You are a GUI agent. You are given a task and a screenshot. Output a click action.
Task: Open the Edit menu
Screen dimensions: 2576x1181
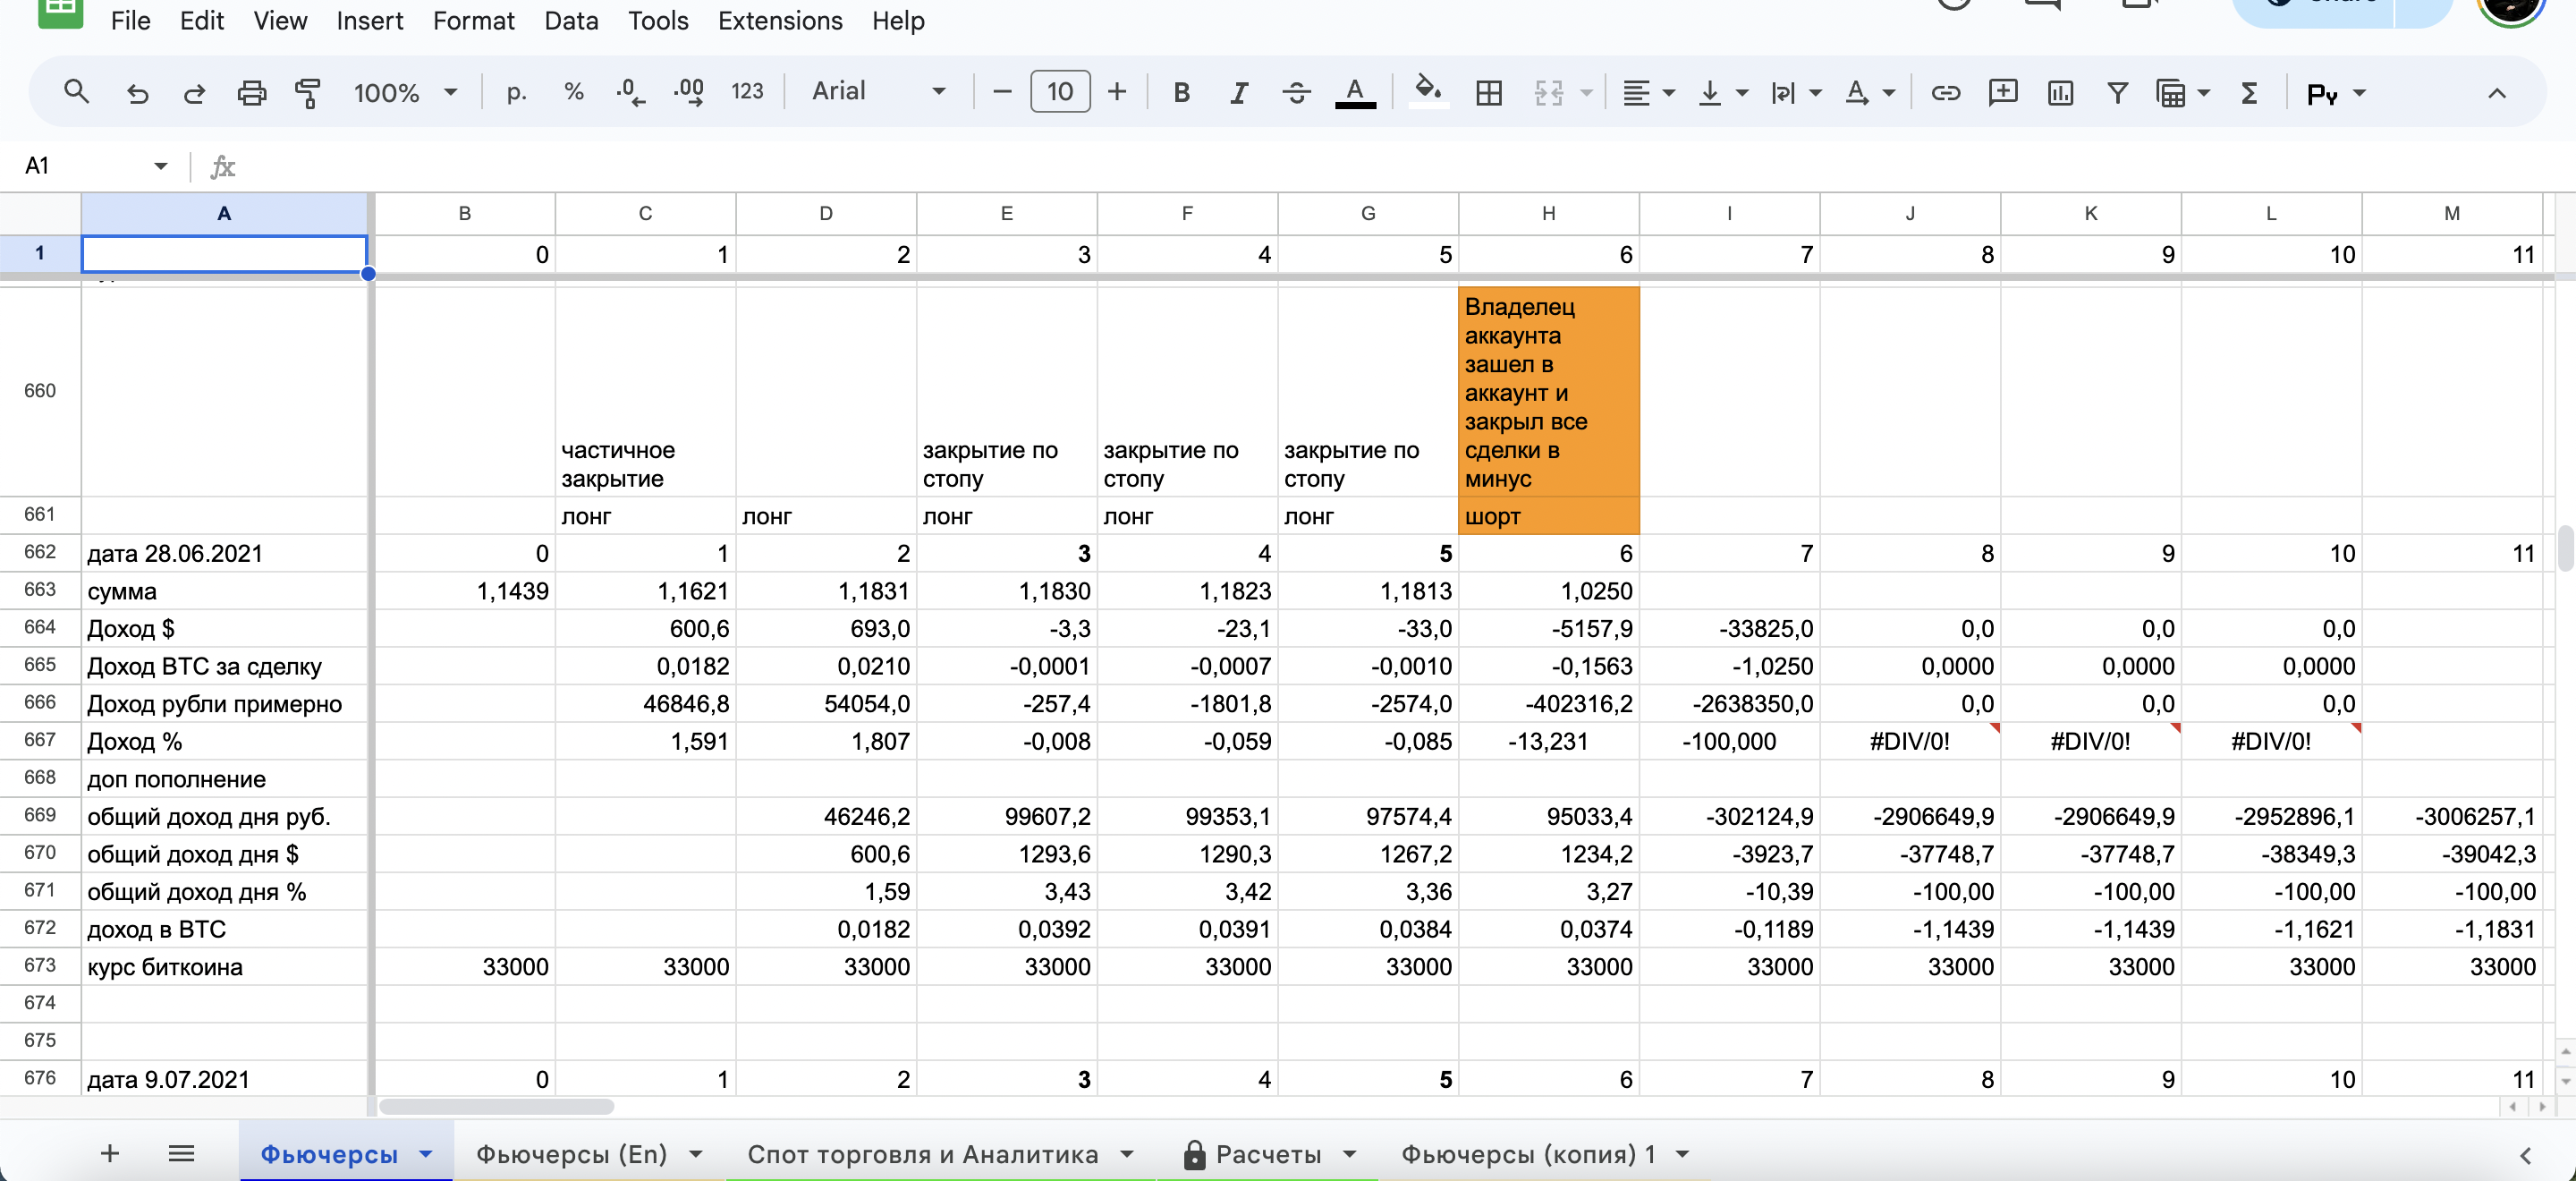pyautogui.click(x=201, y=20)
